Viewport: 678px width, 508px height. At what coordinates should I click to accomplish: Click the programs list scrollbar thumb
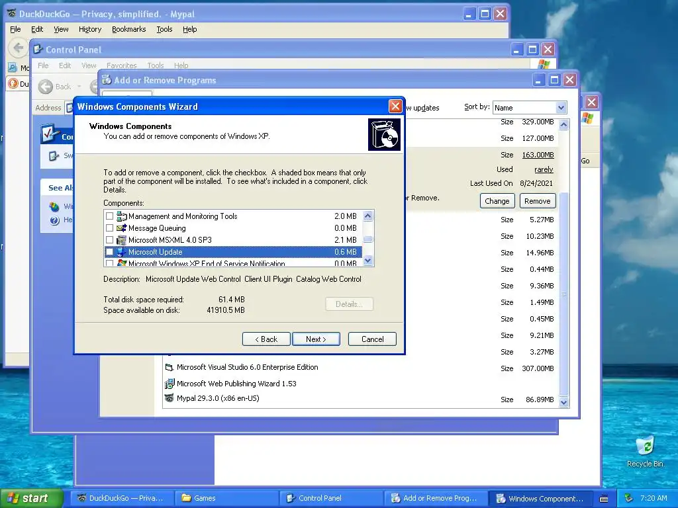tap(563, 294)
